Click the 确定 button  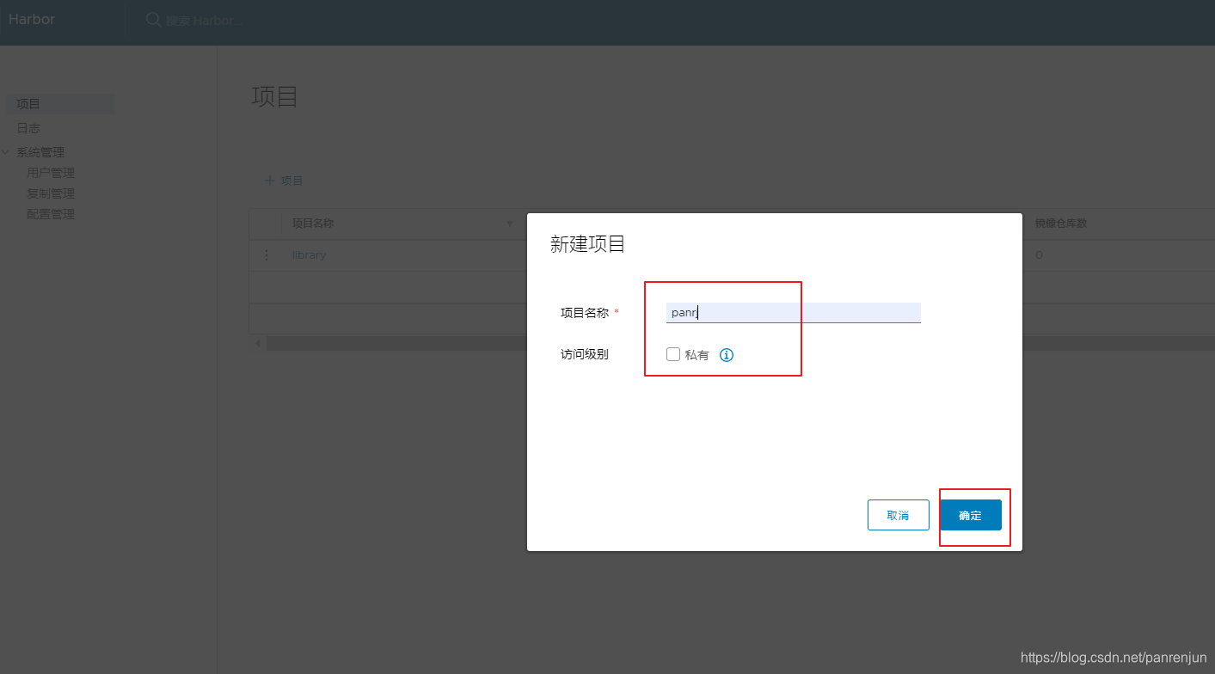[x=970, y=515]
